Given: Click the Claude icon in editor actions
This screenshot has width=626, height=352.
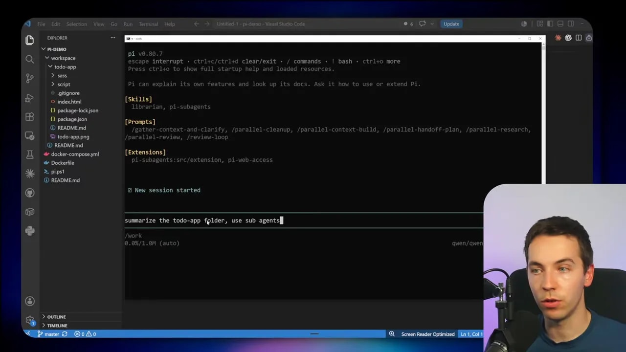Looking at the screenshot, I should (x=558, y=38).
